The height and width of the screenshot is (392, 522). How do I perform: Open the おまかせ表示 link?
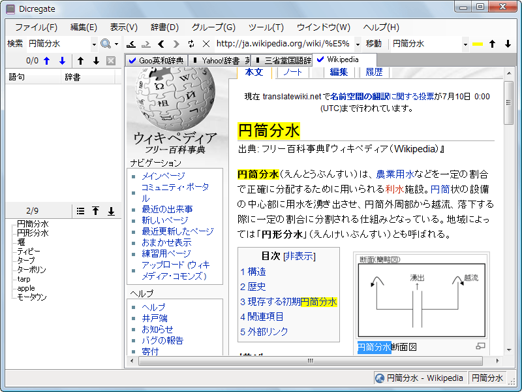(166, 242)
